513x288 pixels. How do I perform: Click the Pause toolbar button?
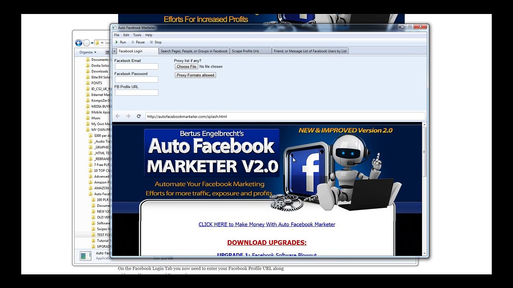coord(138,42)
